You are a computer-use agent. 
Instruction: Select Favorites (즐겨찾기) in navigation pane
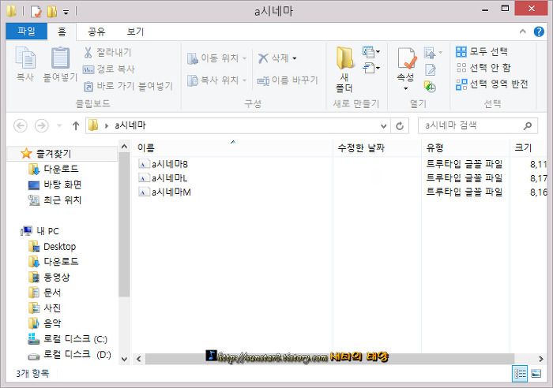[54, 154]
